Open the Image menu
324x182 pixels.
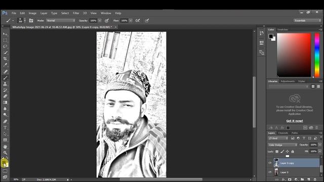pos(32,13)
